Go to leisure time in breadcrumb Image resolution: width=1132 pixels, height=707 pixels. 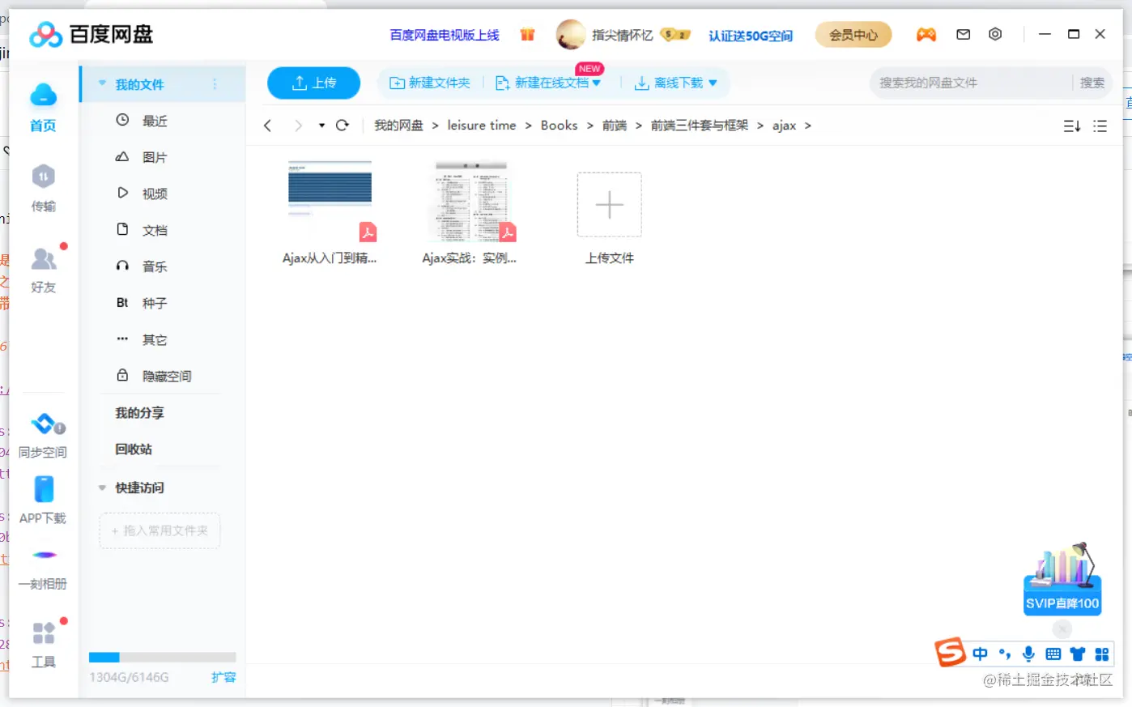[482, 126]
